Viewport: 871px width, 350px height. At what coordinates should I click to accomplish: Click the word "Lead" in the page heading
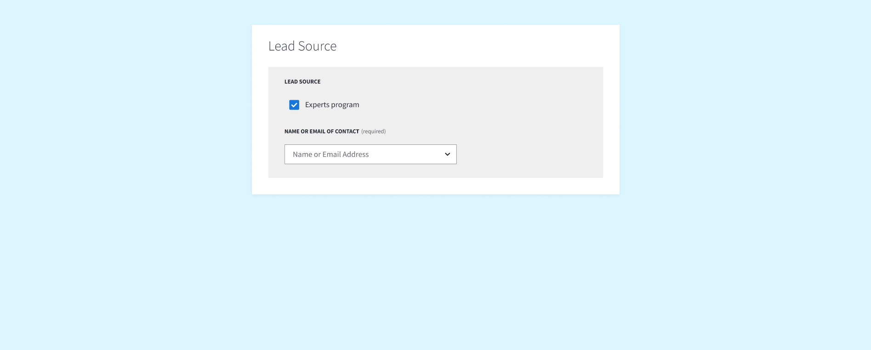tap(281, 46)
